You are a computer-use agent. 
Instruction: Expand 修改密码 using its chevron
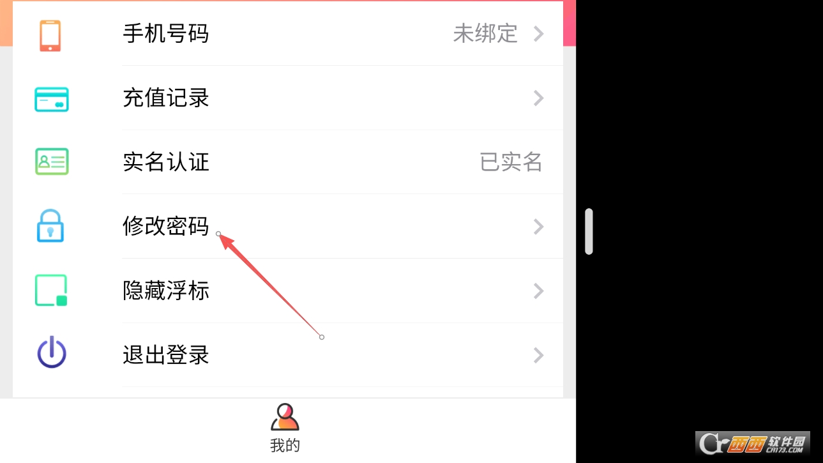[539, 226]
